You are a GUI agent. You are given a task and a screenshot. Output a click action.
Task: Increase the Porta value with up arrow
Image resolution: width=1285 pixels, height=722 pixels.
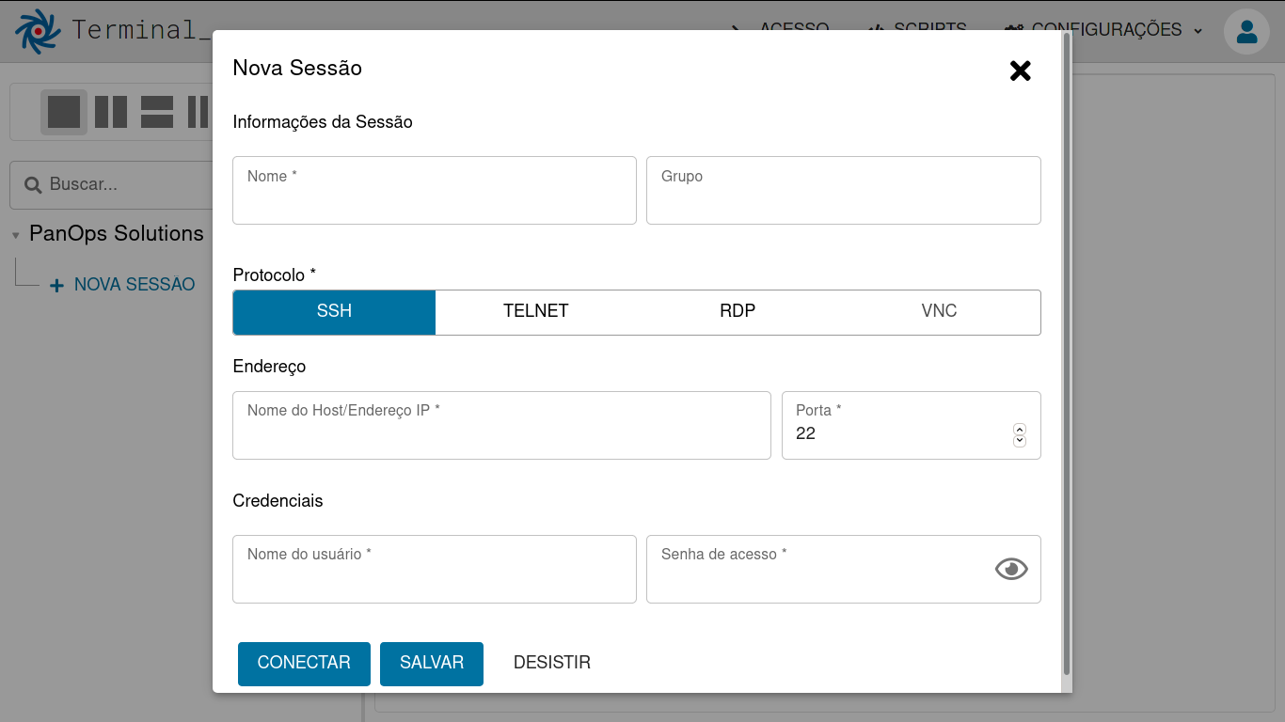(x=1020, y=430)
